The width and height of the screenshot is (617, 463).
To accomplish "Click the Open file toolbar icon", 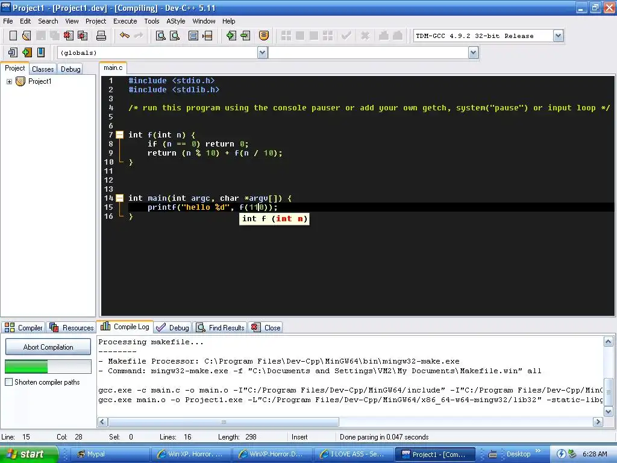I will (x=27, y=36).
